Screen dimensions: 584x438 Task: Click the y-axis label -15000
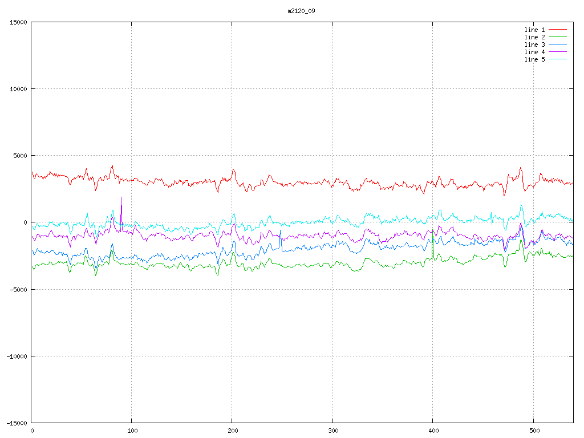coord(17,423)
